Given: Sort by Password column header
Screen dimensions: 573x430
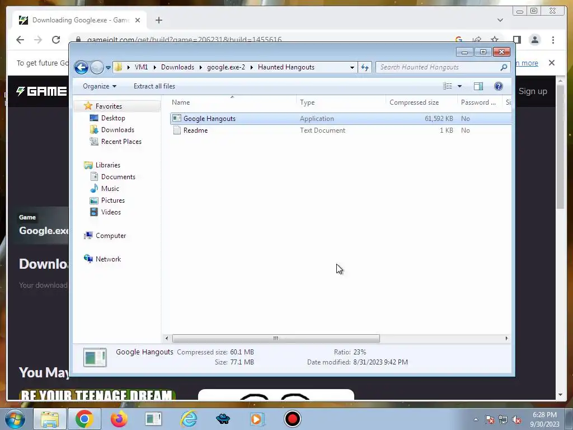Looking at the screenshot, I should 480,102.
